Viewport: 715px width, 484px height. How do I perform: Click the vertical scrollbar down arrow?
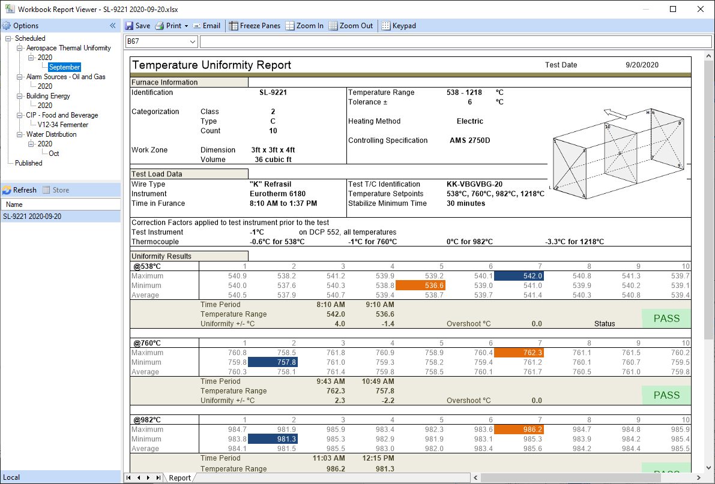[708, 468]
